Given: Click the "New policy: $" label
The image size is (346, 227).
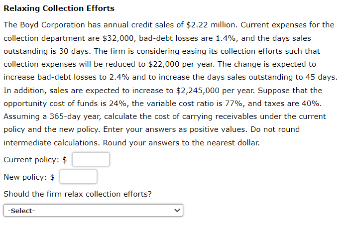Looking at the screenshot, I should (x=29, y=177).
